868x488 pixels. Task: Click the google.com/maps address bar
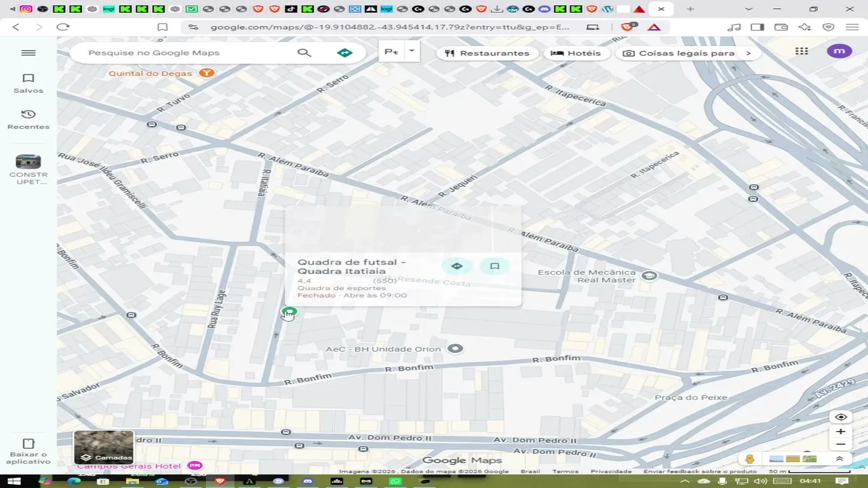click(390, 27)
